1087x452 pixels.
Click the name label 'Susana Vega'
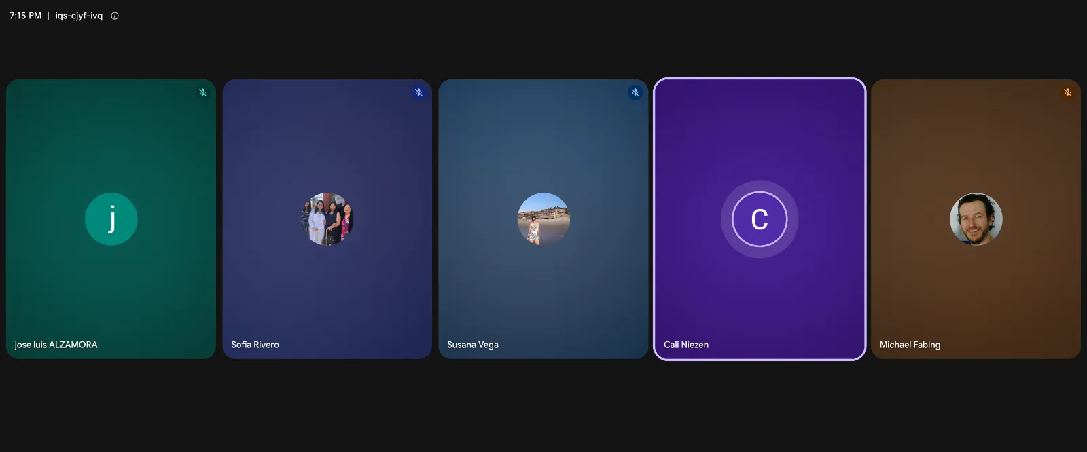pos(473,345)
